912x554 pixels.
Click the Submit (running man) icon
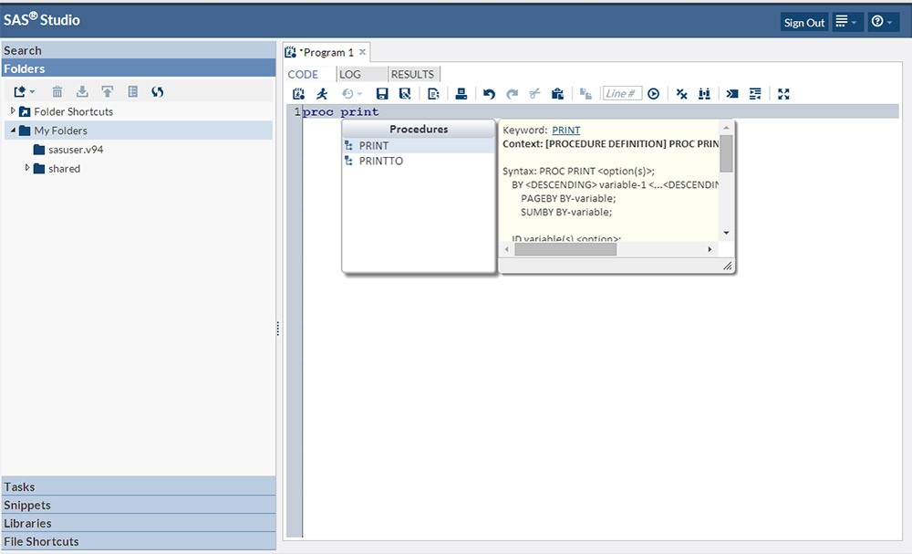click(x=322, y=94)
